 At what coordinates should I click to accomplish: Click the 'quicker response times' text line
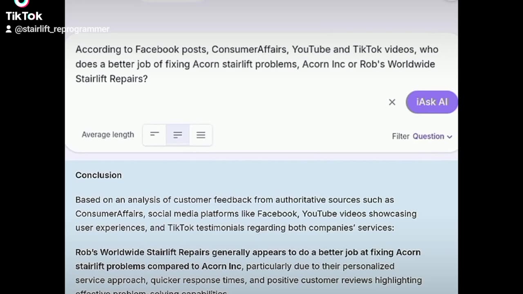(248, 280)
